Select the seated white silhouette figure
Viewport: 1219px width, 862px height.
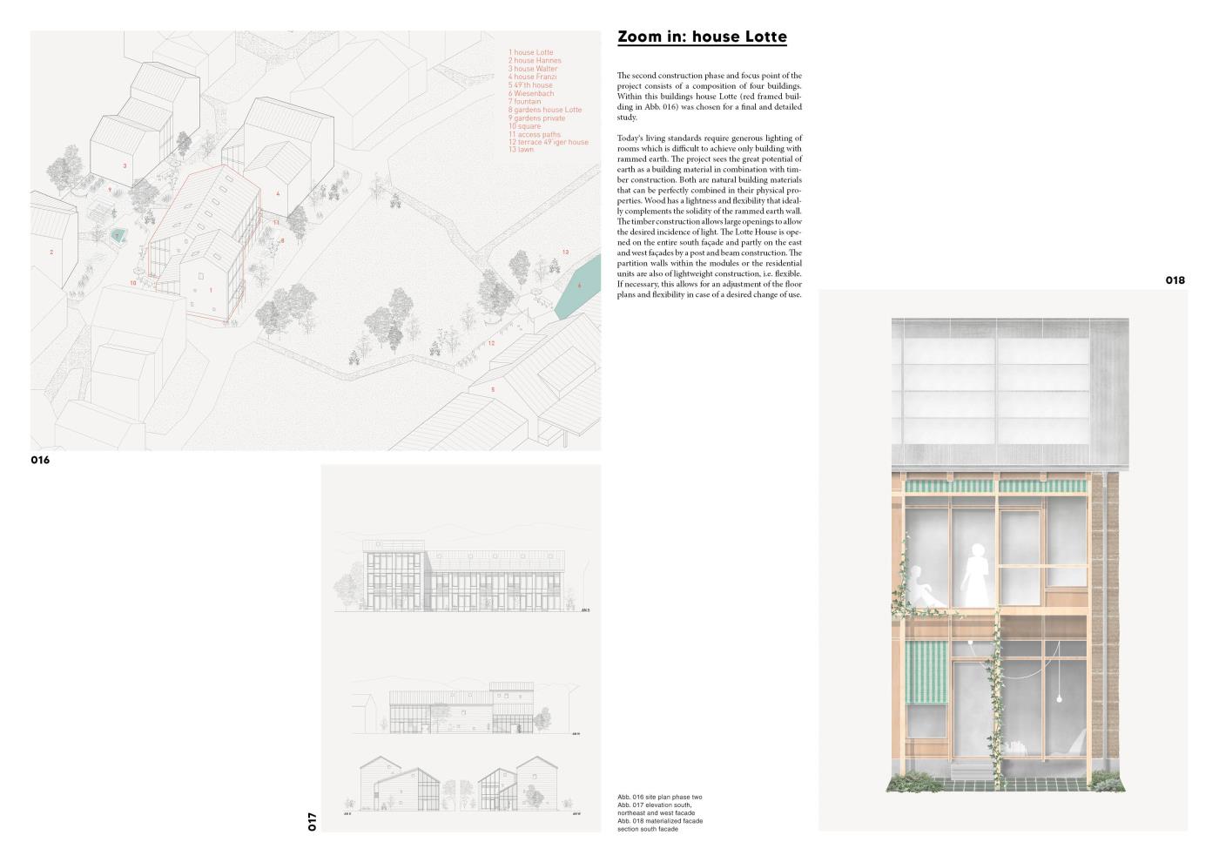(921, 596)
